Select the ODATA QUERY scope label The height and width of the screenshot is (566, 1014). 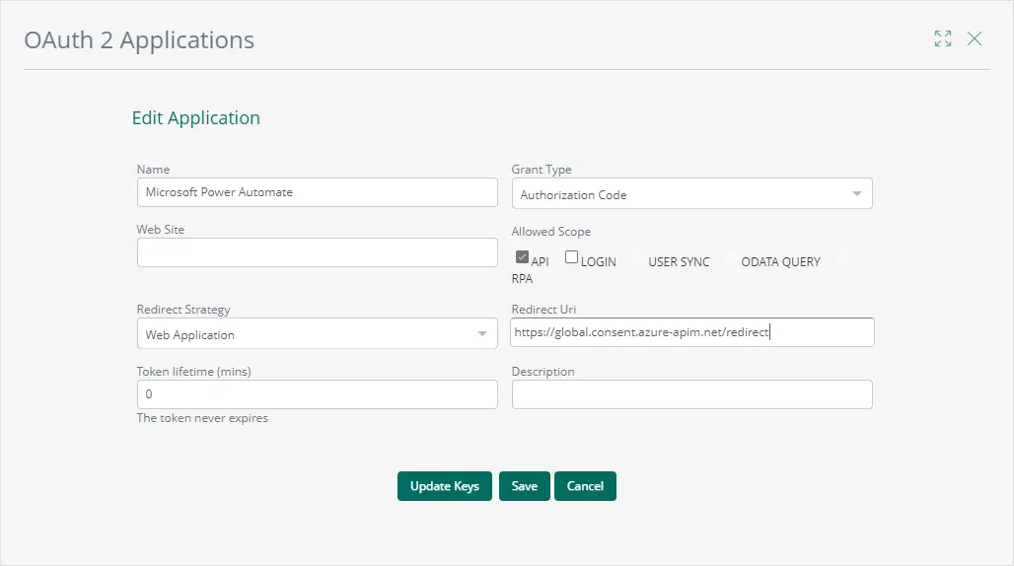780,261
